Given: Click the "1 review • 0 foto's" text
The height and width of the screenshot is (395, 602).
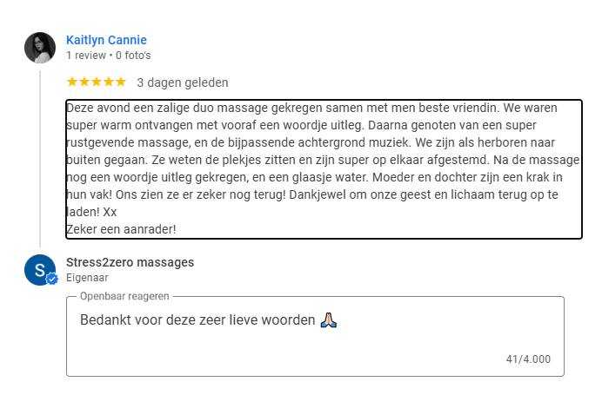Looking at the screenshot, I should click(108, 56).
